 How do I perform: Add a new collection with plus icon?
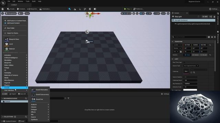(15, 117)
